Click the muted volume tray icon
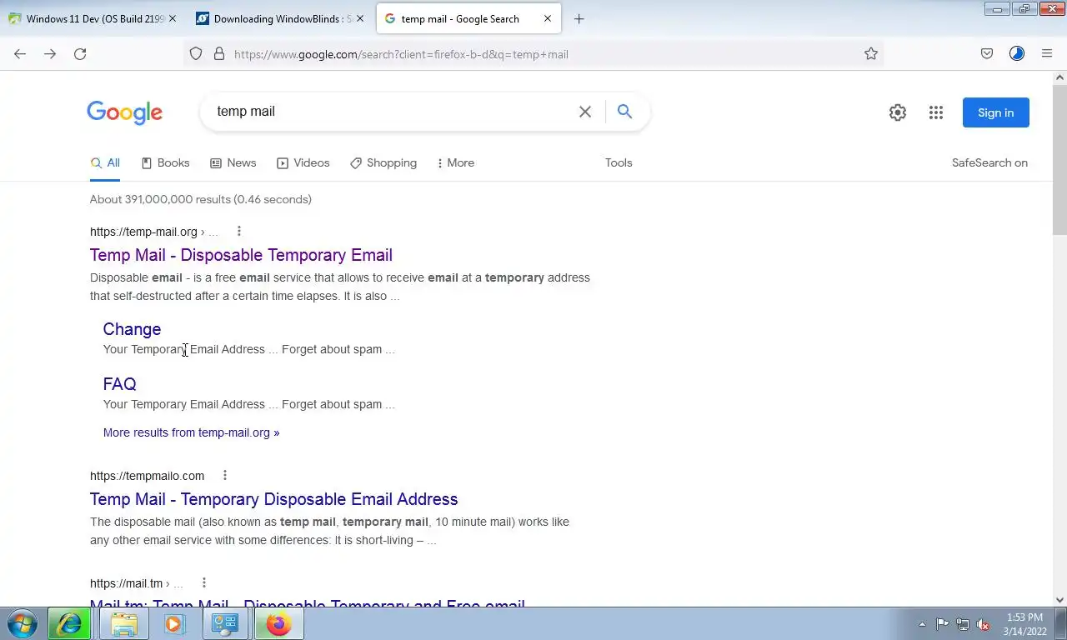 [983, 624]
